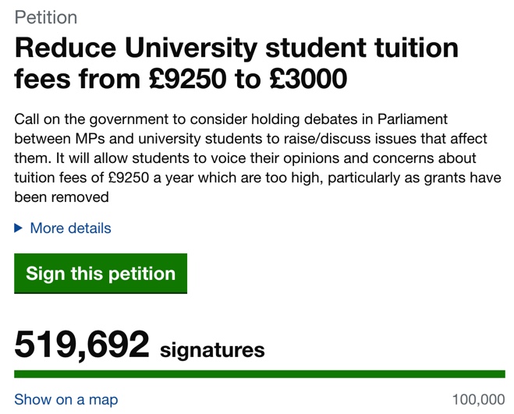This screenshot has height=414, width=514.
Task: Click the £9250 amount in the heading
Action: [187, 79]
